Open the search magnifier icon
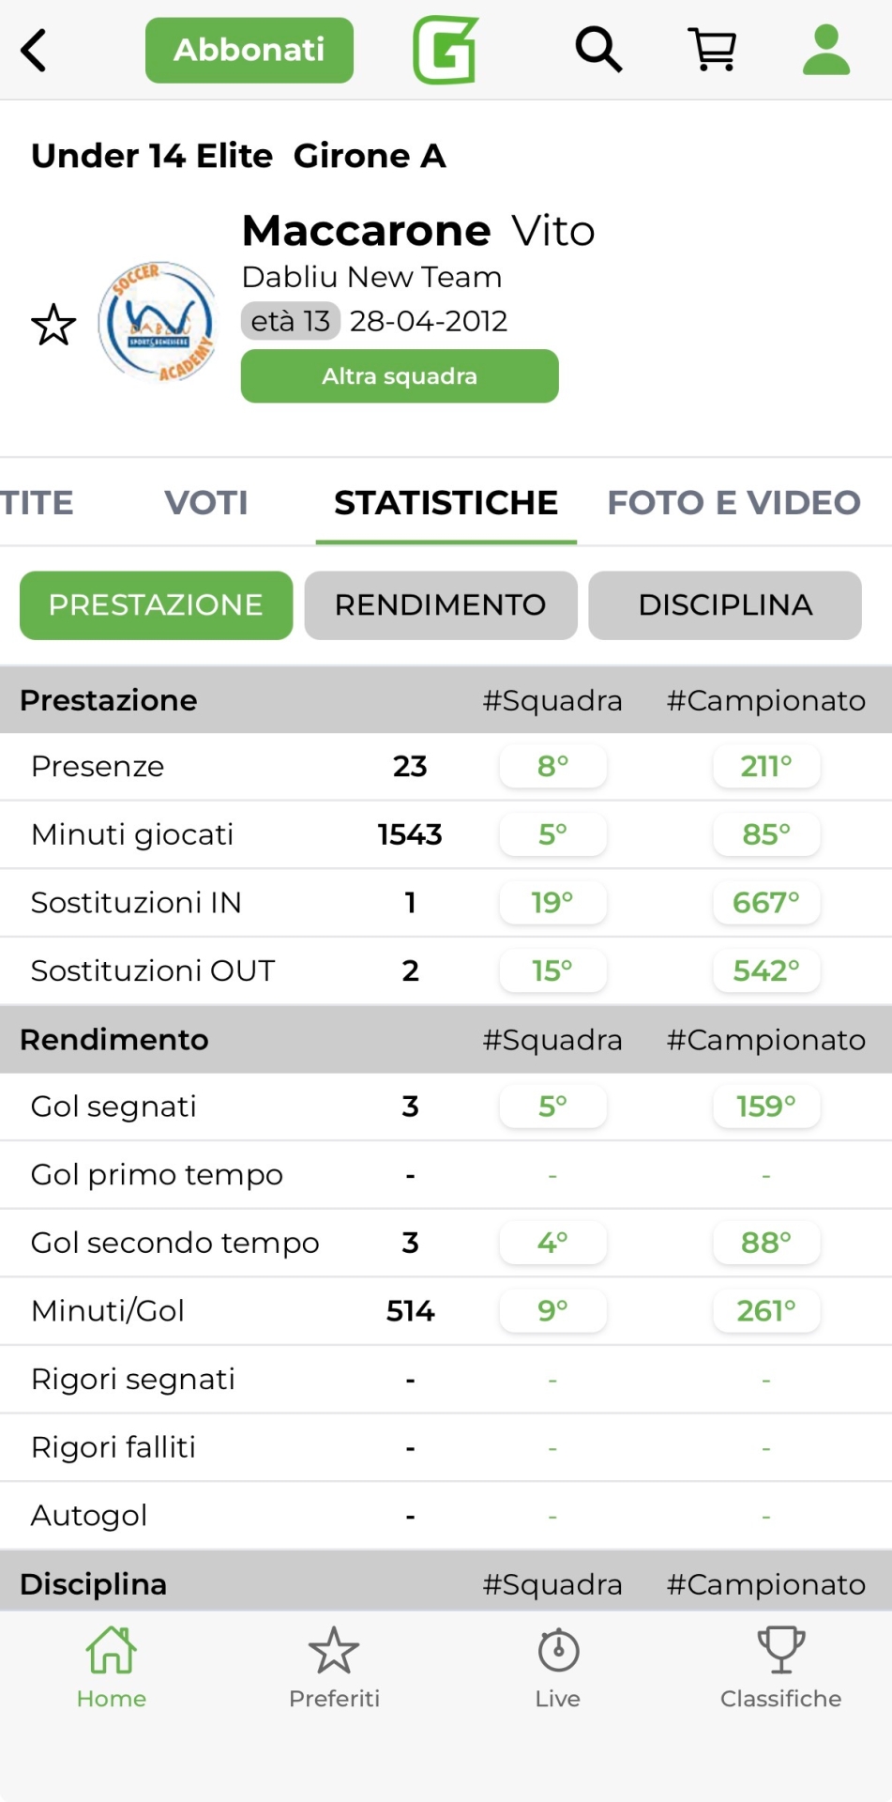This screenshot has width=892, height=1802. tap(598, 50)
